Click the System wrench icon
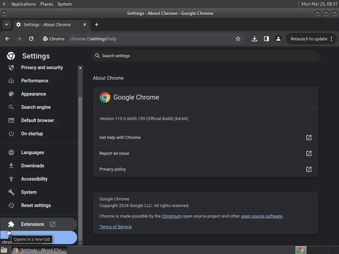 click(11, 192)
